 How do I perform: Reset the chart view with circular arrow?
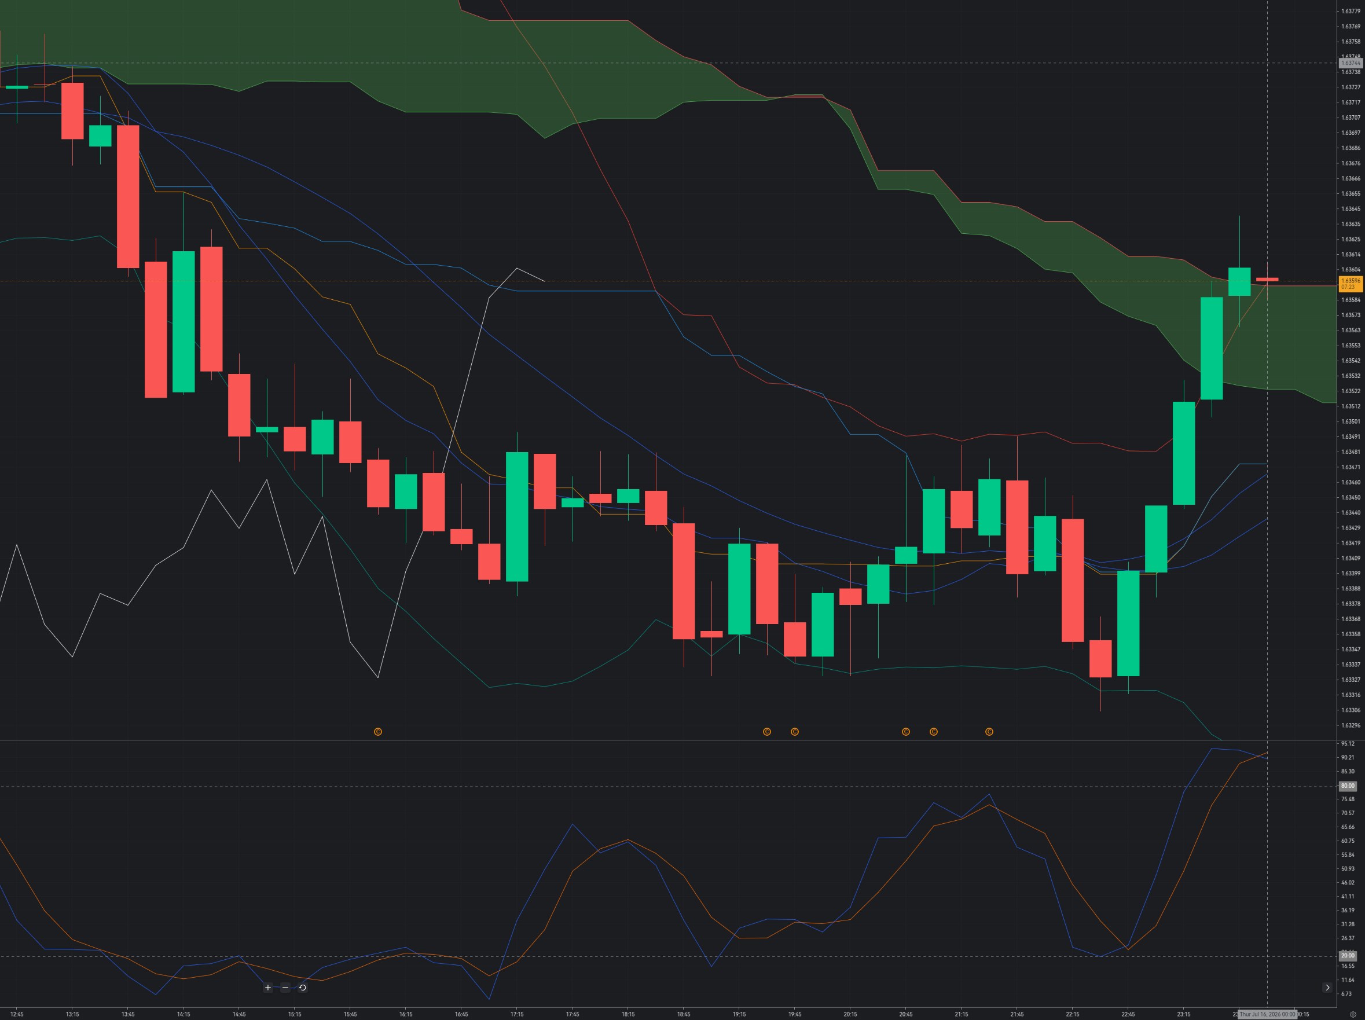(x=302, y=988)
